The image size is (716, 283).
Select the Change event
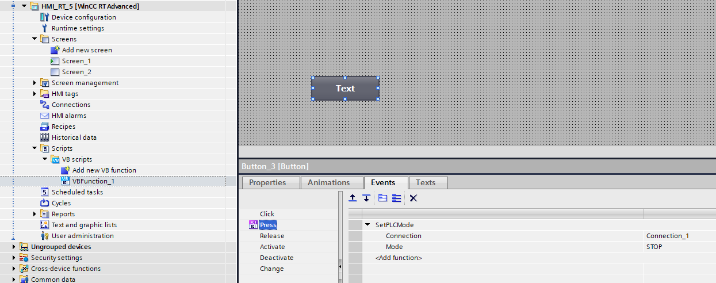tap(271, 269)
